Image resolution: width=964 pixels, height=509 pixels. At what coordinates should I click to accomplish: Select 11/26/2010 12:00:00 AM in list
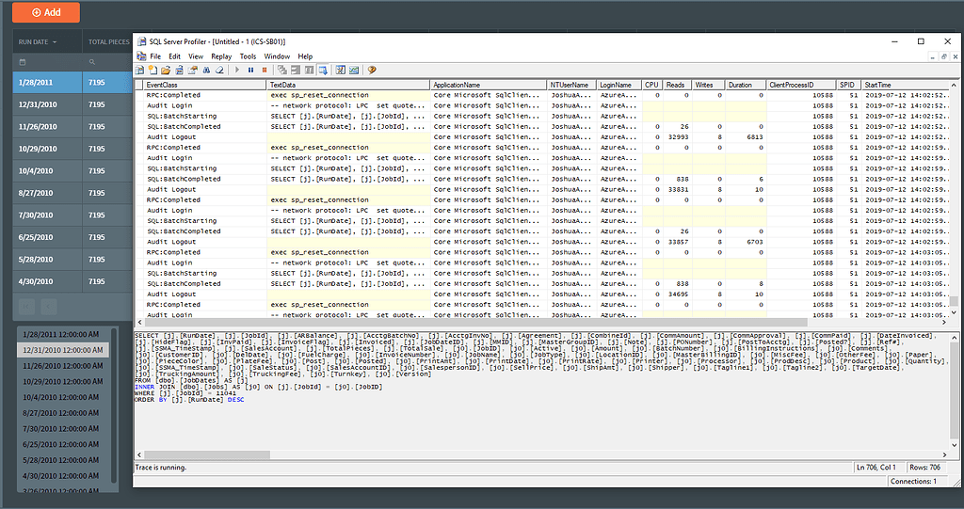61,365
